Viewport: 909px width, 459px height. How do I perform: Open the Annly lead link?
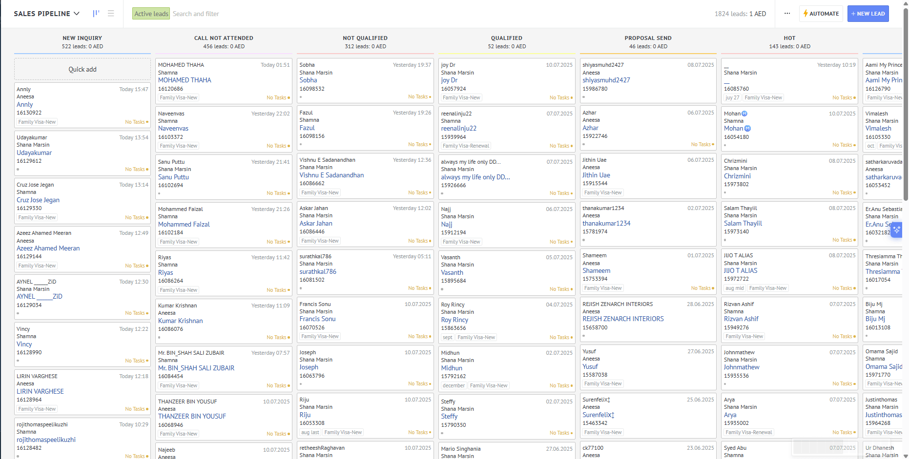coord(25,104)
